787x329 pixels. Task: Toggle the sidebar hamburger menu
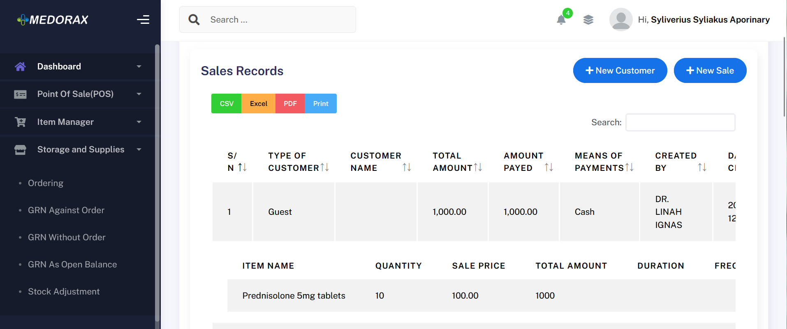coord(143,20)
